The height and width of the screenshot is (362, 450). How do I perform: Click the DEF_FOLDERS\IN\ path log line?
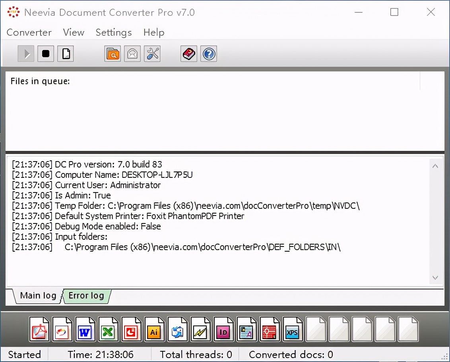pyautogui.click(x=176, y=247)
